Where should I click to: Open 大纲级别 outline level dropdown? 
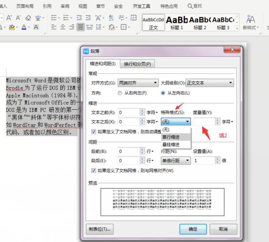[x=210, y=83]
